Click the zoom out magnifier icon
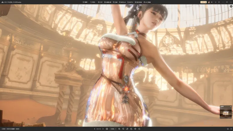The image size is (233, 131). (x=123, y=129)
